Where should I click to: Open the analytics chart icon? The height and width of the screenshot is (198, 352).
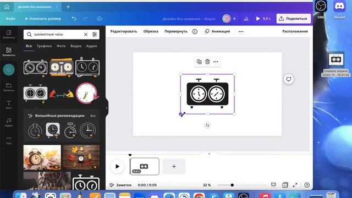(246, 19)
